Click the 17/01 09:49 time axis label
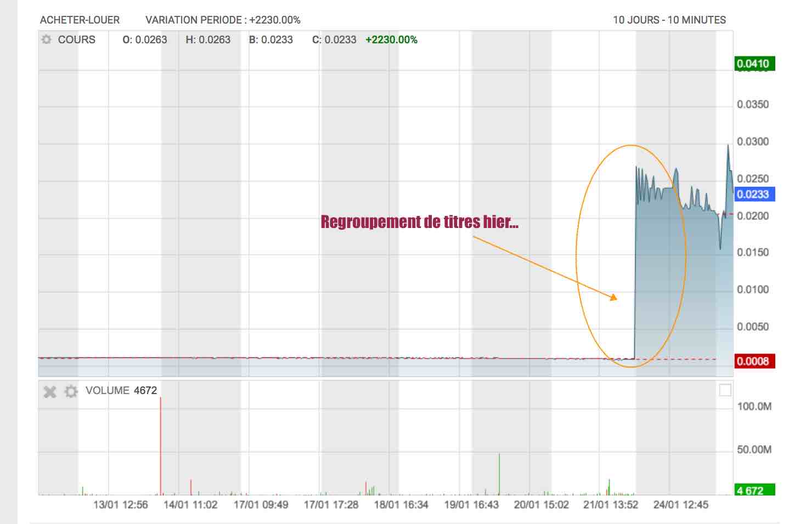This screenshot has width=789, height=524. [261, 504]
